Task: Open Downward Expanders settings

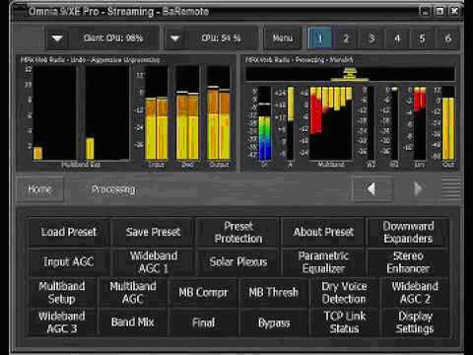Action: (x=408, y=232)
